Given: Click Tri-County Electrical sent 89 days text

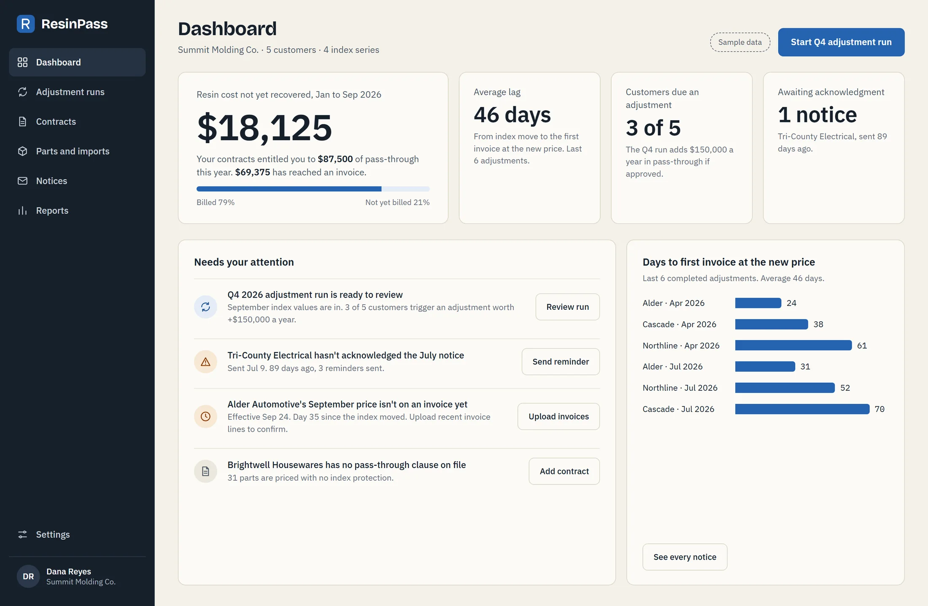Looking at the screenshot, I should 832,143.
